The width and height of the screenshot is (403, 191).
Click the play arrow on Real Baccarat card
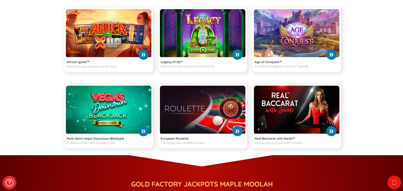[x=331, y=131]
